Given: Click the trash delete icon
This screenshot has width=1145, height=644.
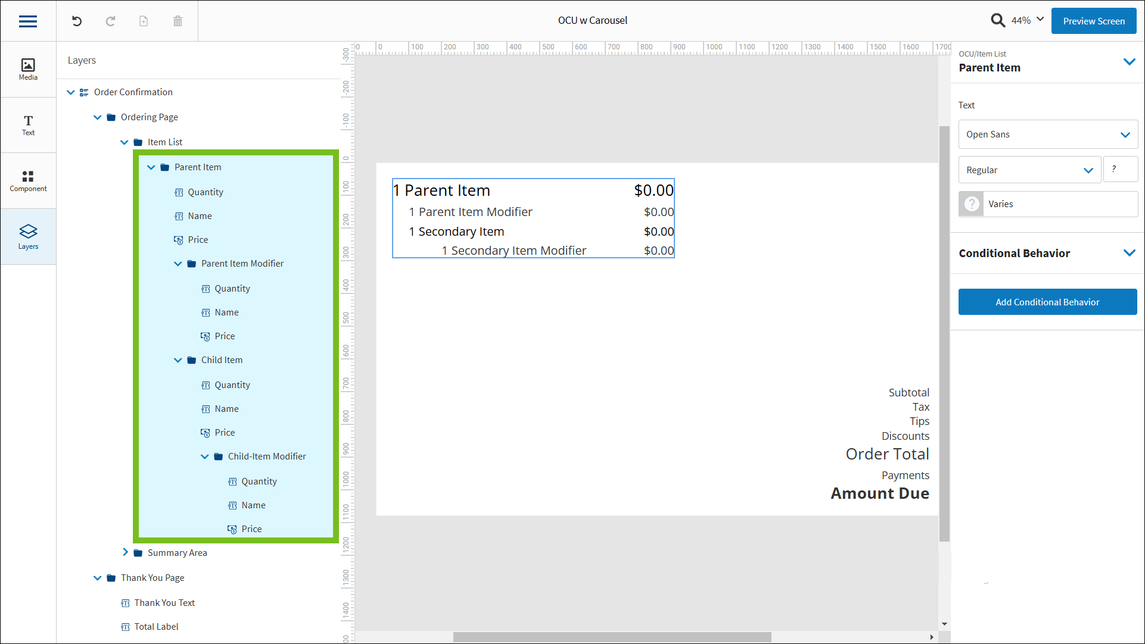Looking at the screenshot, I should point(178,21).
